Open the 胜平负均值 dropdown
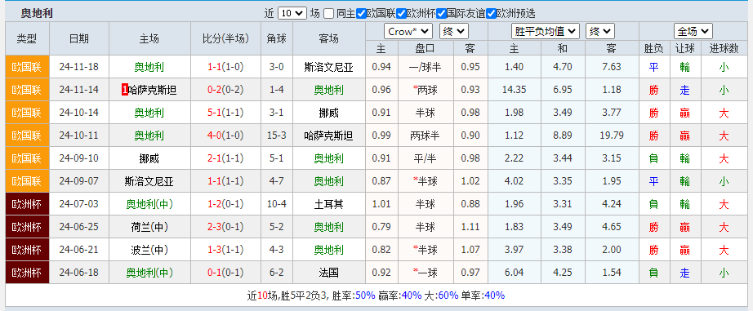The image size is (753, 311). (546, 32)
